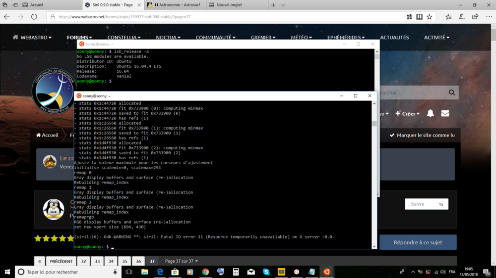Go to page 33
This screenshot has height=278, width=496.
click(97, 261)
